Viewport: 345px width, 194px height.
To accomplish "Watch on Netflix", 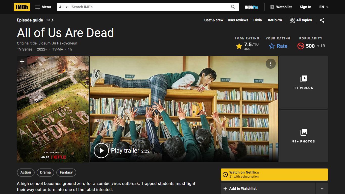I will click(x=274, y=175).
